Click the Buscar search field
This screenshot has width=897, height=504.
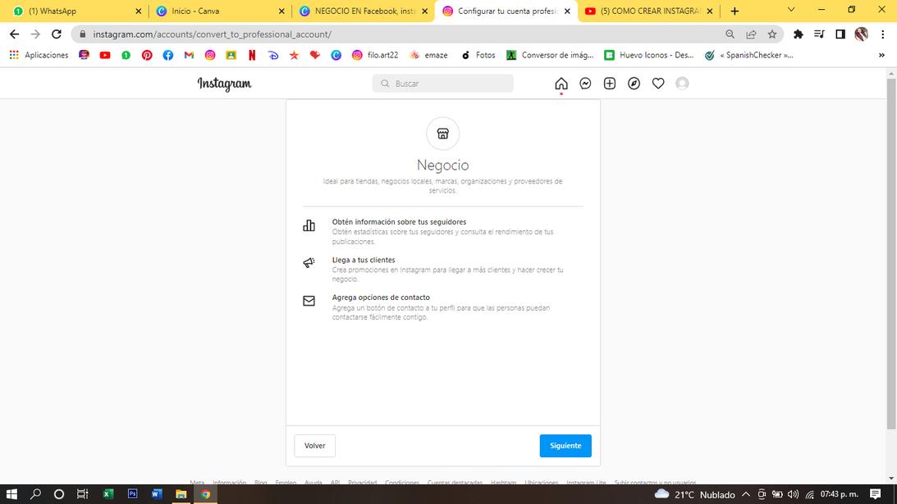443,84
